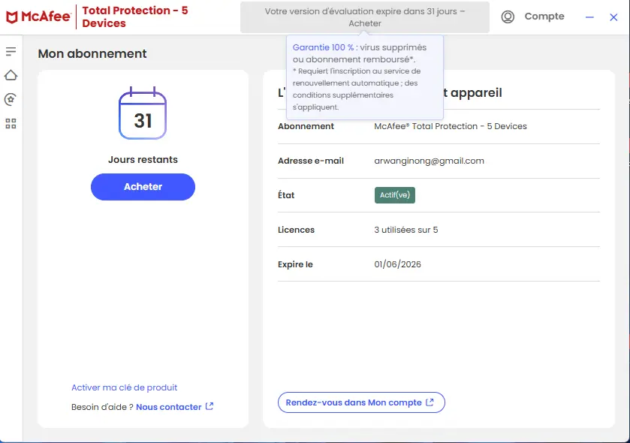Click the calendar icon showing 31

click(x=143, y=113)
